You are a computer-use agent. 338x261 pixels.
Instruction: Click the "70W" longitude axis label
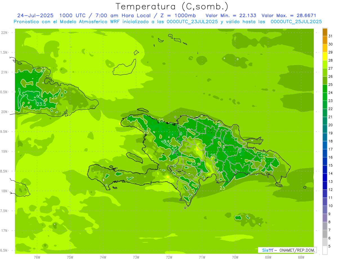235,257
